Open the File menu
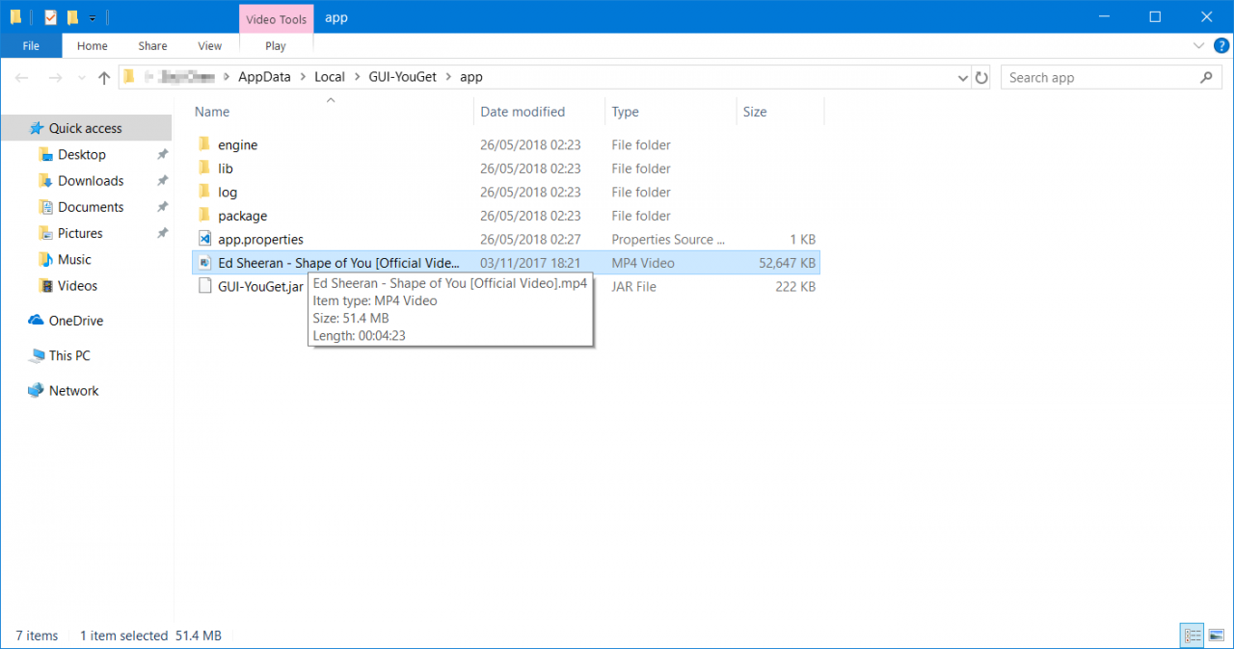This screenshot has width=1234, height=649. tap(31, 45)
